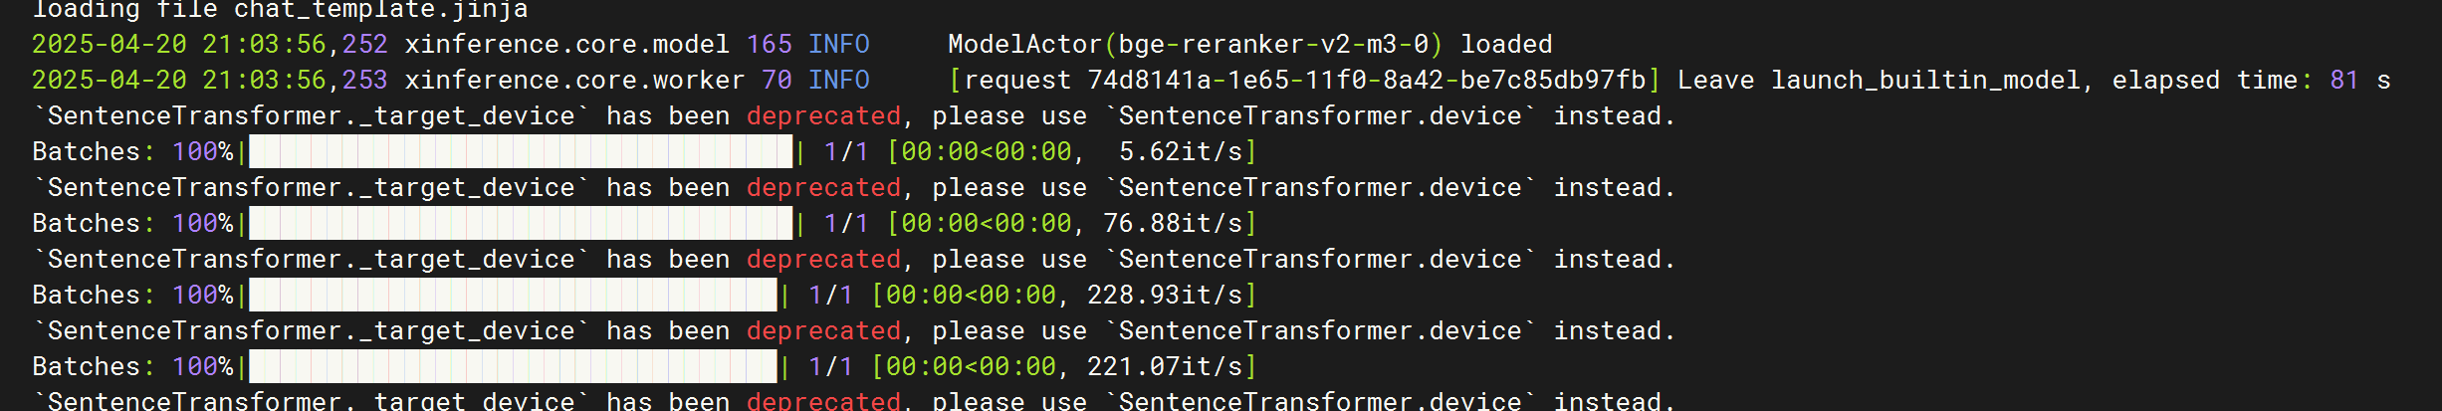Click the progress bar showing 76.88it/s
This screenshot has height=411, width=2442.
pos(521,224)
